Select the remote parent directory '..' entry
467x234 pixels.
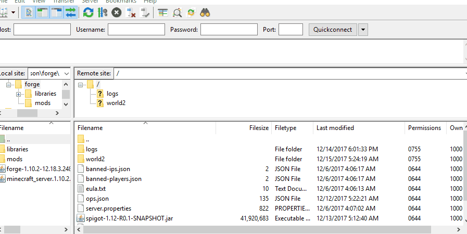(87, 139)
